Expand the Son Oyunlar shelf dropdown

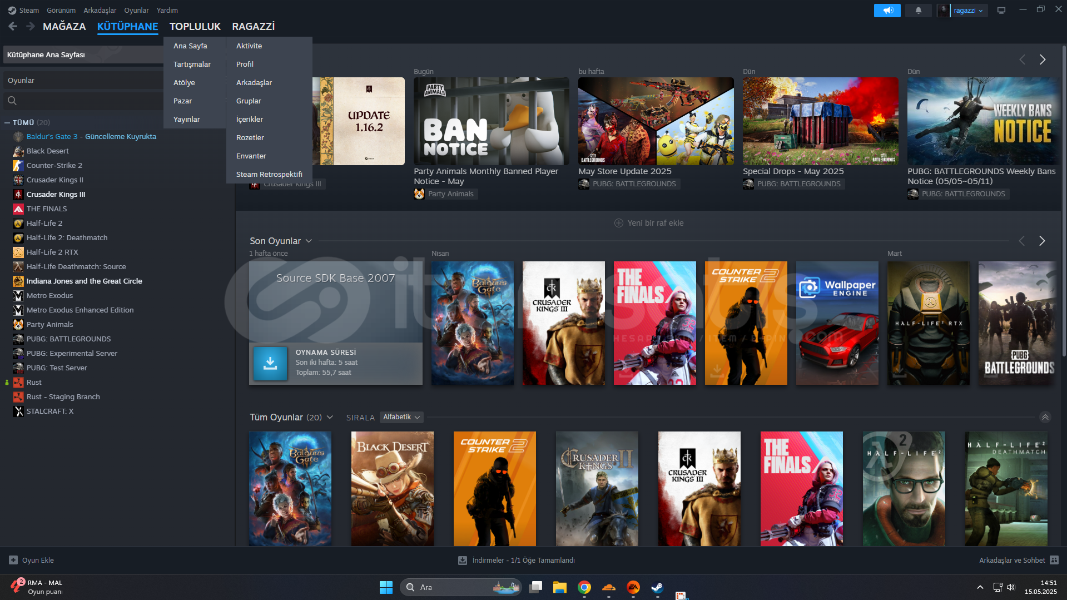[x=309, y=241]
